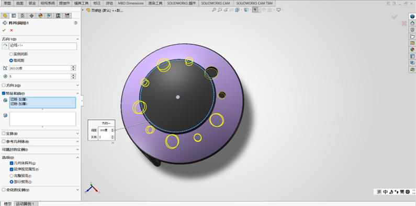
Task: Open the SOLIDWORKS CAM TBM tab
Action: (254, 3)
